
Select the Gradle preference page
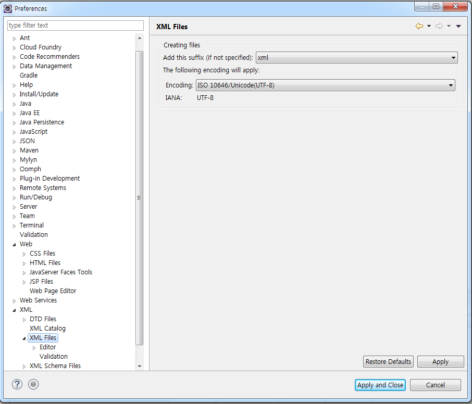coord(29,75)
